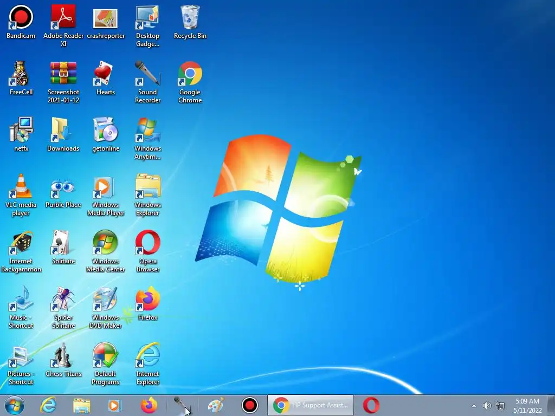Launch Windows Media Player from taskbar
Viewport: 555px width, 416px height.
[114, 405]
